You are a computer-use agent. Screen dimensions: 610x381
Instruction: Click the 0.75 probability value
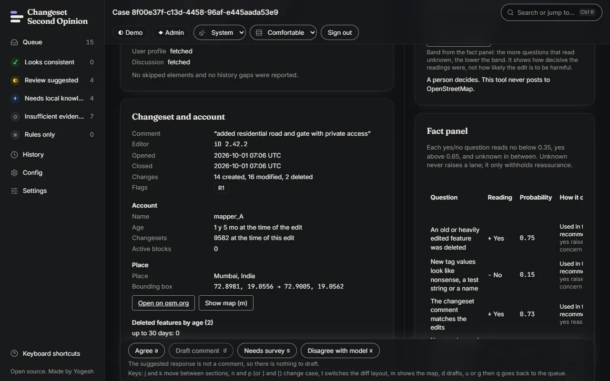tap(527, 238)
